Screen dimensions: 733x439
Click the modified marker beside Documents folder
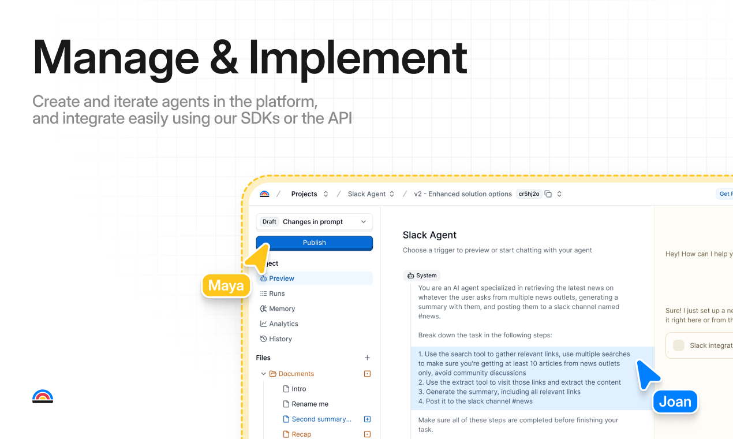point(367,374)
